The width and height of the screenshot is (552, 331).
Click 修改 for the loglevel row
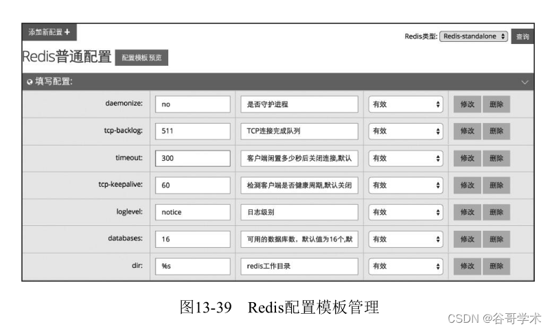467,212
